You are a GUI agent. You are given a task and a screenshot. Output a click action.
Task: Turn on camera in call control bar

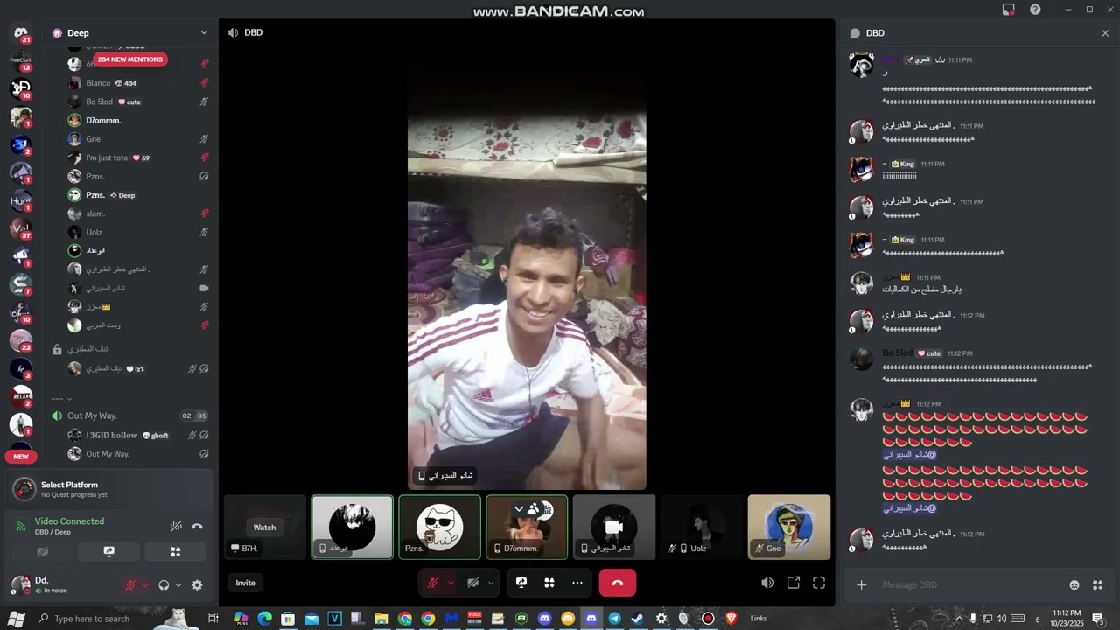click(472, 583)
